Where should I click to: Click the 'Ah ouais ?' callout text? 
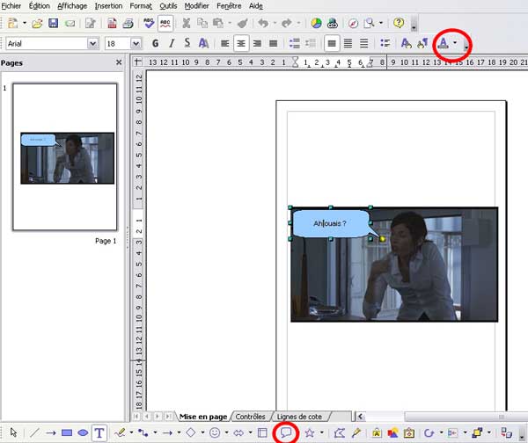tap(330, 223)
